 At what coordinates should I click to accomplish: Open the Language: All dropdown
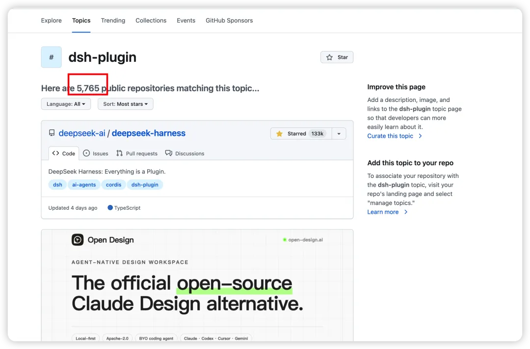click(x=66, y=104)
